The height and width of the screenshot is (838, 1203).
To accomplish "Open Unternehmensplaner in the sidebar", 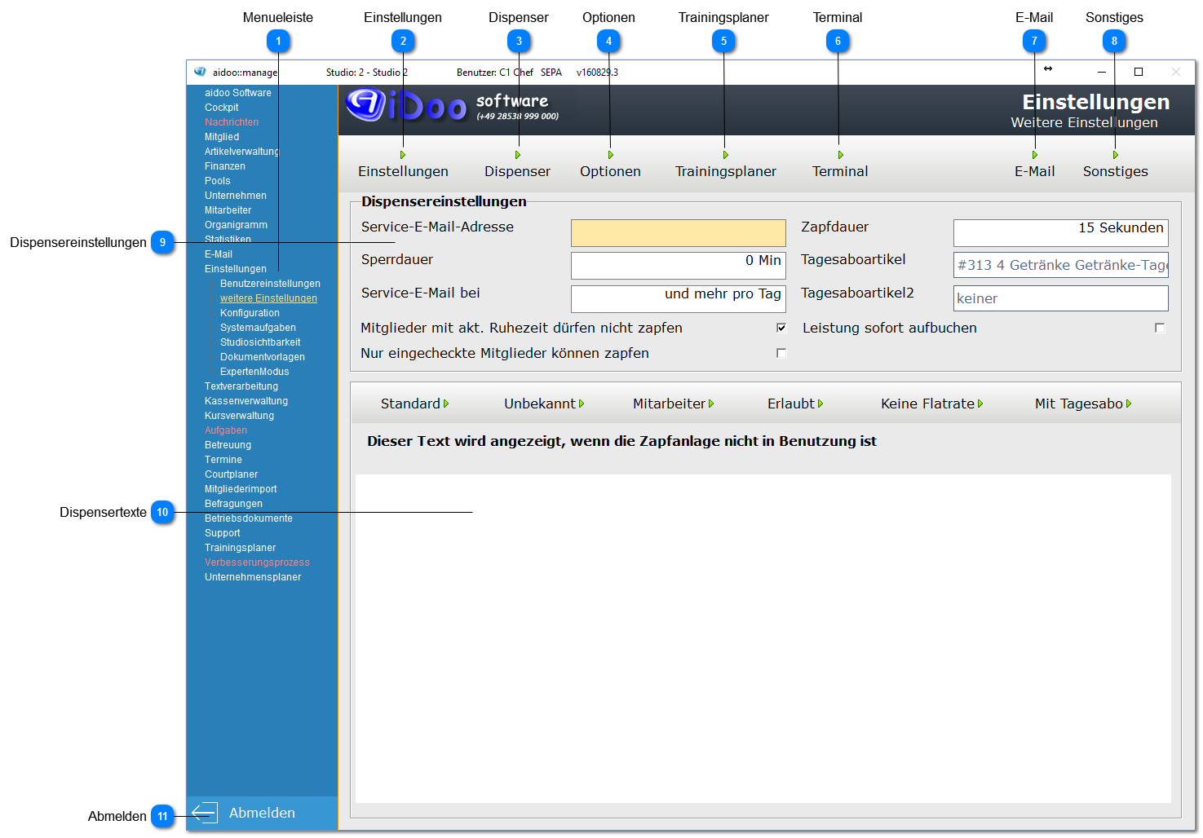I will point(253,577).
